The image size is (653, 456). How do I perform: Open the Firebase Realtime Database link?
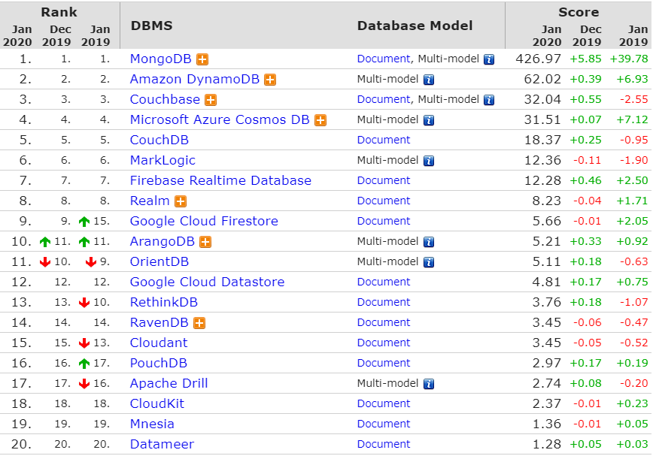220,180
